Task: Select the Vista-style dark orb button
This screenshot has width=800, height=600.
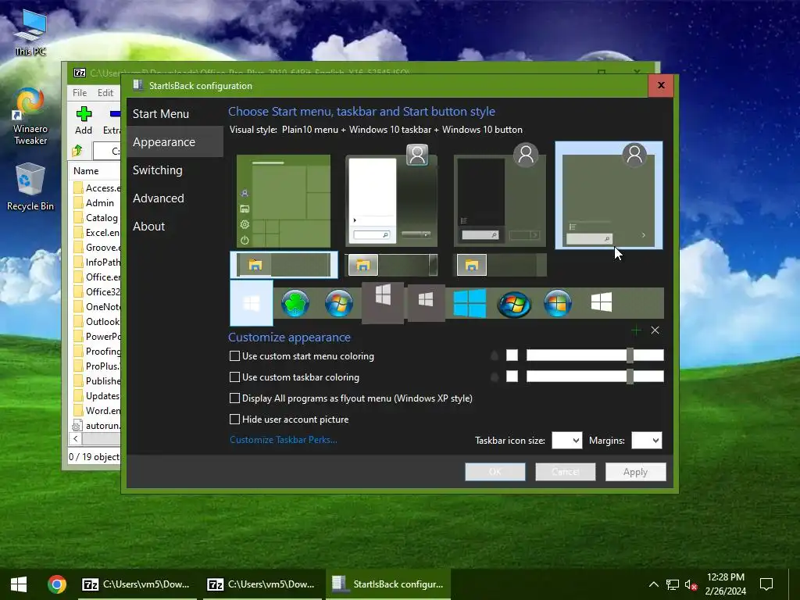Action: pos(514,304)
